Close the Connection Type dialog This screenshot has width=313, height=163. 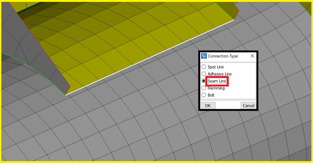[252, 56]
